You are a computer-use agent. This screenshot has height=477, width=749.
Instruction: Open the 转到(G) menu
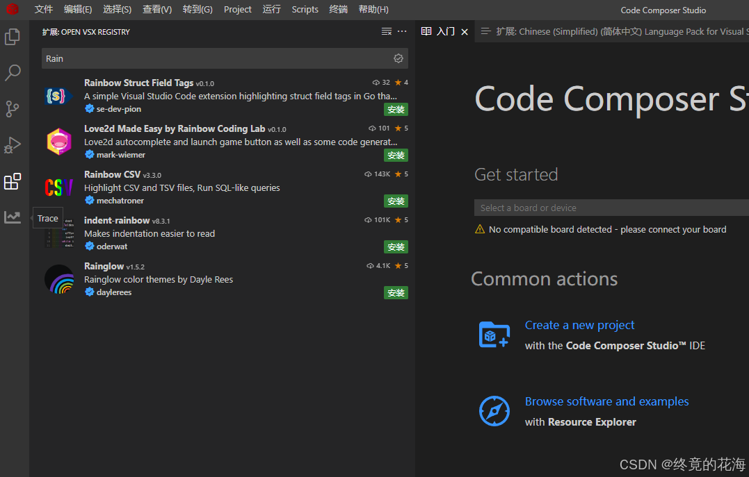pyautogui.click(x=198, y=9)
